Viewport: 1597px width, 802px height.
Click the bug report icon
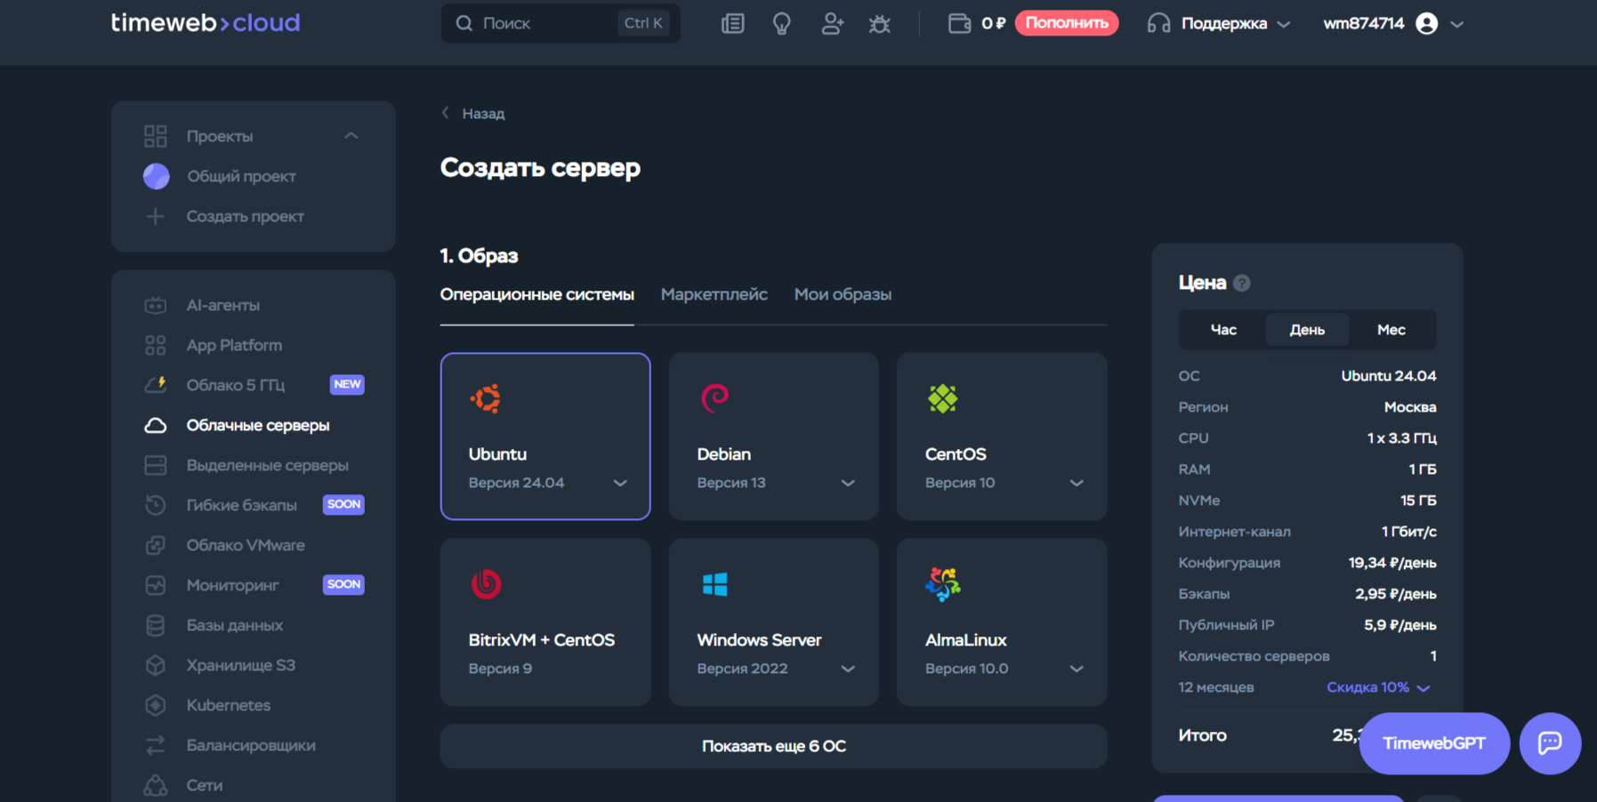(x=880, y=23)
